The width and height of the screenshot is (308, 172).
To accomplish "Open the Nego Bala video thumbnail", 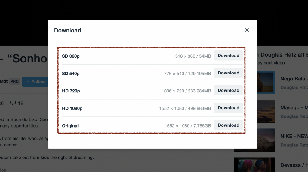I will [x=266, y=83].
